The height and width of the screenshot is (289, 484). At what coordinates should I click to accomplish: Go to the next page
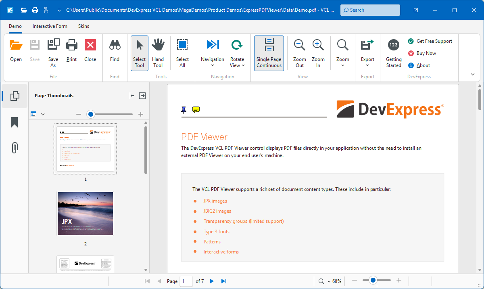pos(212,281)
